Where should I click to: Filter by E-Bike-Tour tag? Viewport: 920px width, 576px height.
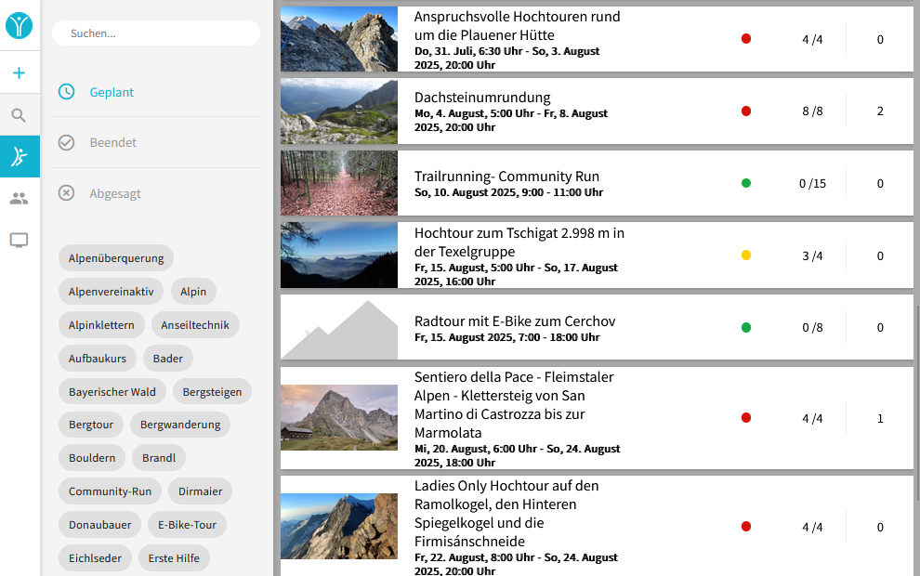pos(187,524)
